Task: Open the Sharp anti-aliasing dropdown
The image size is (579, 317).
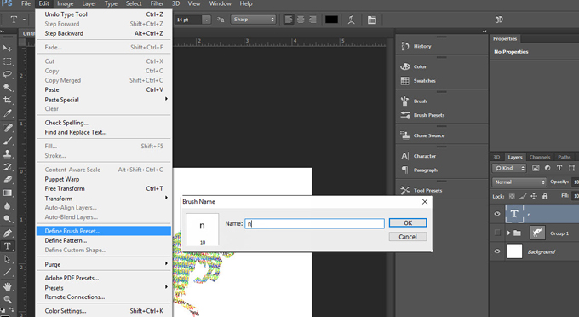Action: 254,20
